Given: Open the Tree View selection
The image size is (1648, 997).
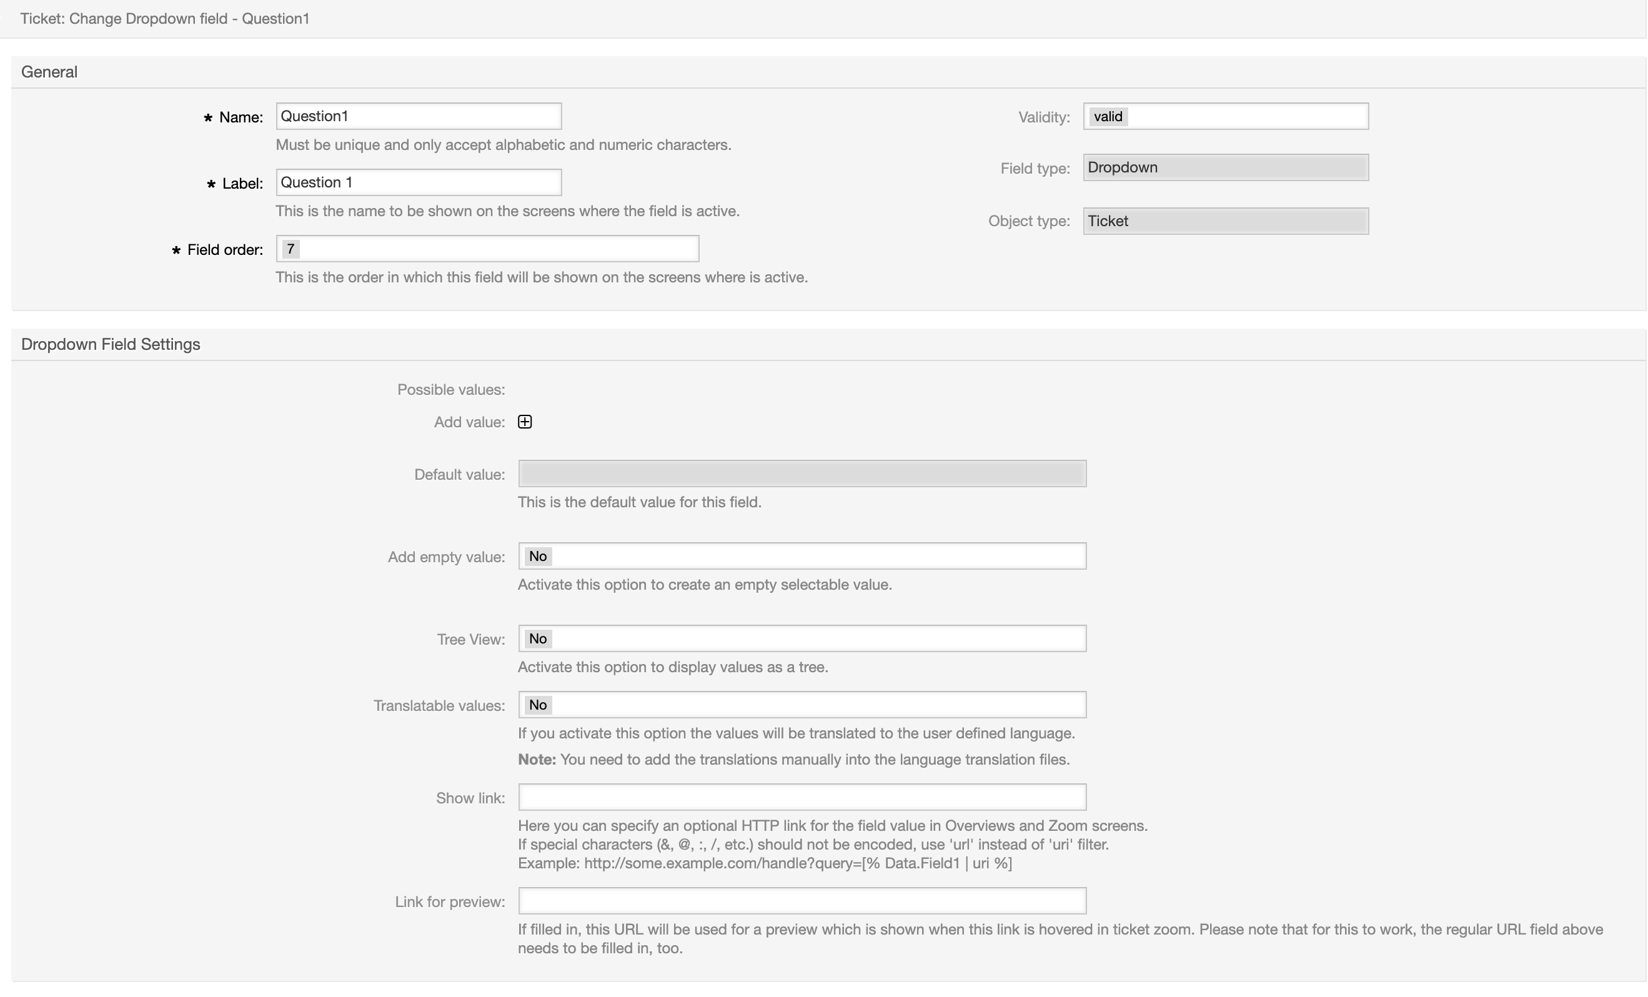Looking at the screenshot, I should tap(802, 638).
